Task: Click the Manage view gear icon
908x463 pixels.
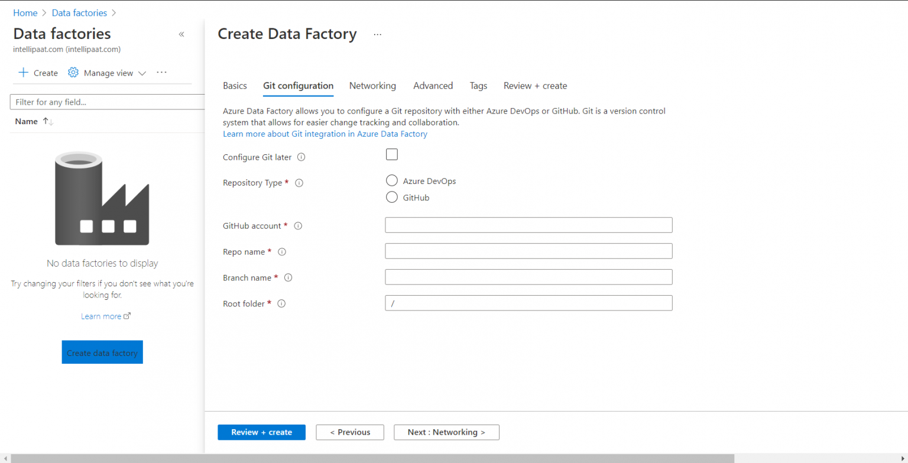Action: coord(73,72)
